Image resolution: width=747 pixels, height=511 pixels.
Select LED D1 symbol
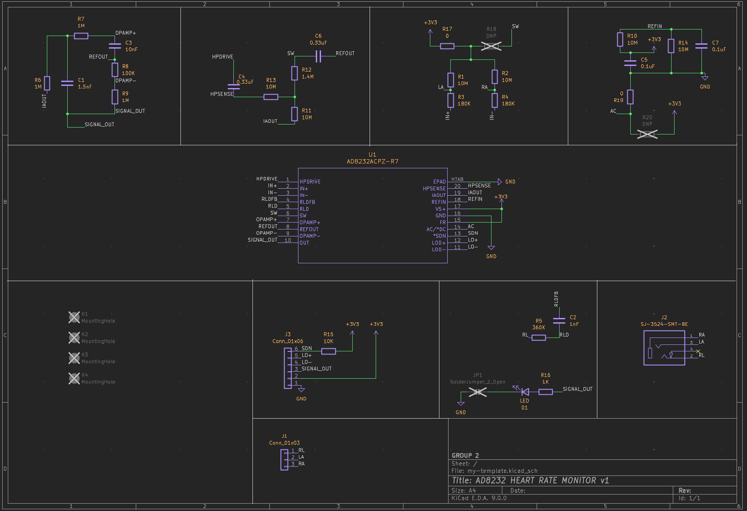point(524,392)
